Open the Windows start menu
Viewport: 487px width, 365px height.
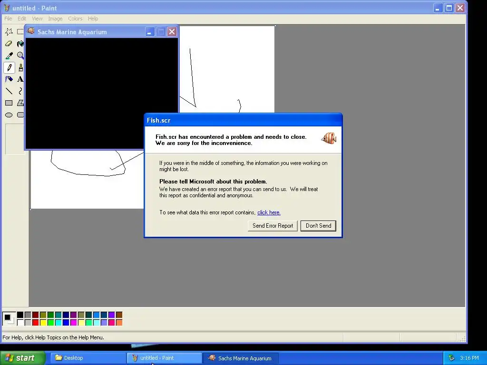pyautogui.click(x=22, y=358)
